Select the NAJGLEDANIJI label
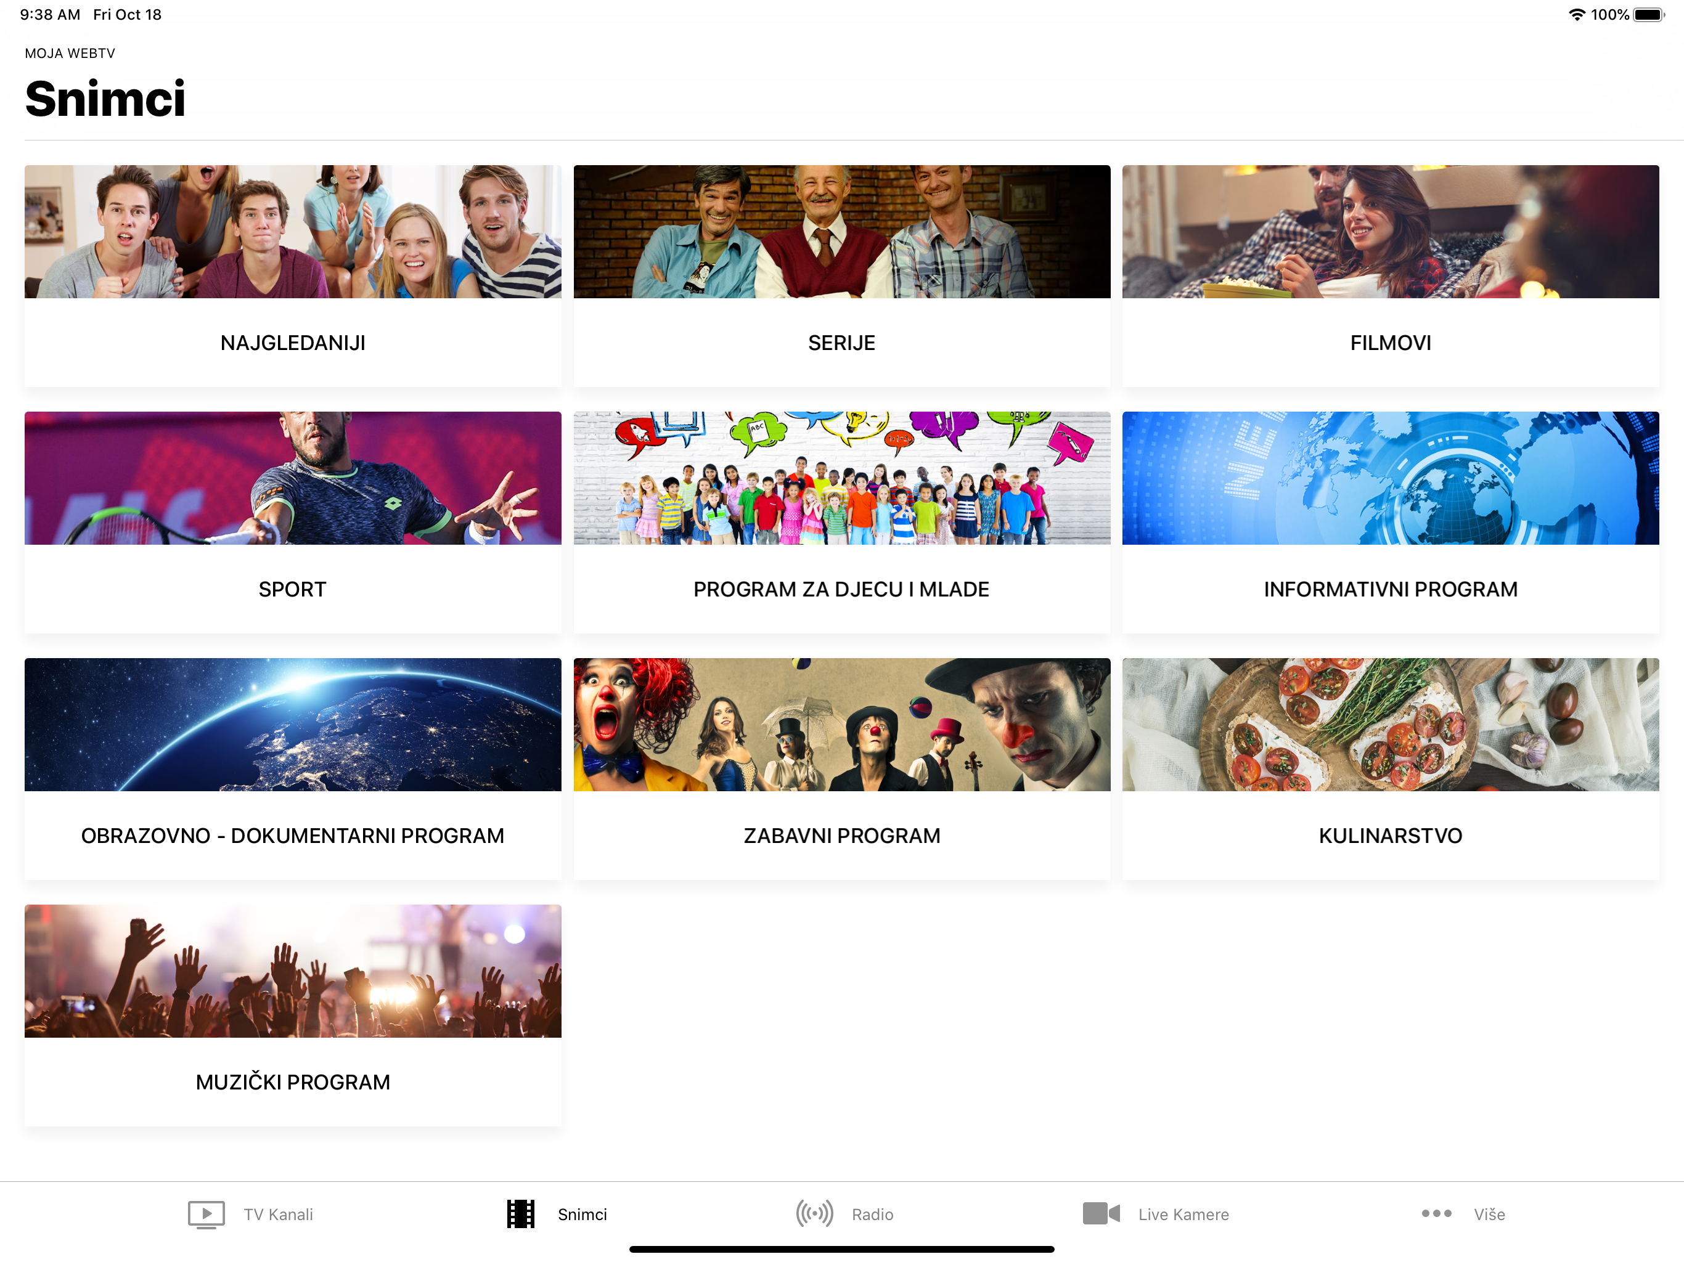Image resolution: width=1684 pixels, height=1262 pixels. point(293,343)
